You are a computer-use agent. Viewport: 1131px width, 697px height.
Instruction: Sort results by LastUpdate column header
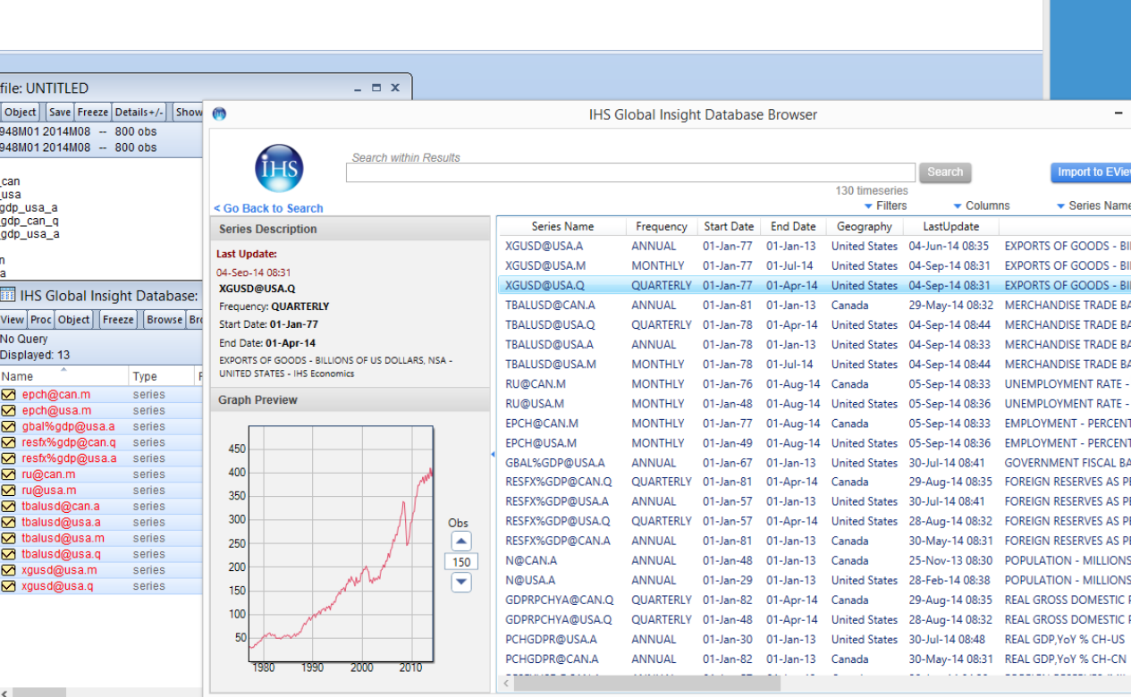[951, 227]
